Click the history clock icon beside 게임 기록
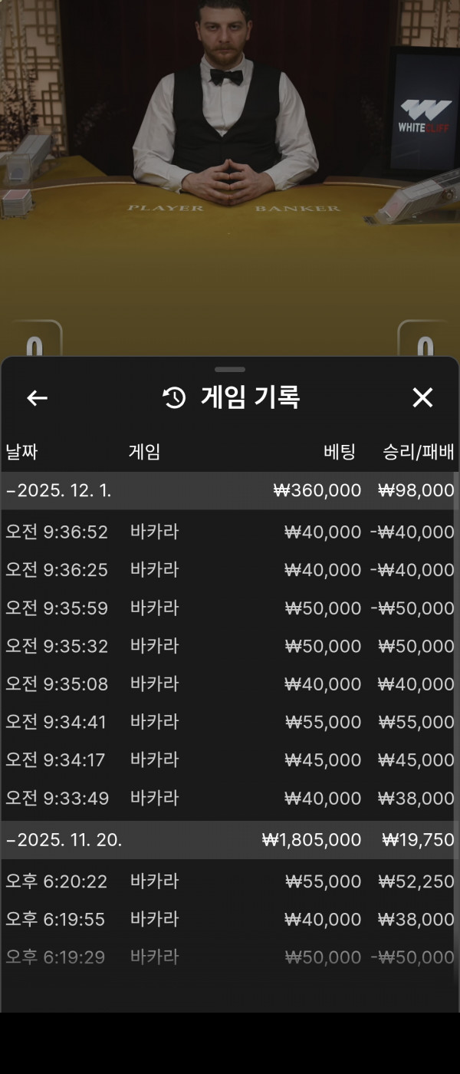This screenshot has width=460, height=1074. click(x=175, y=397)
